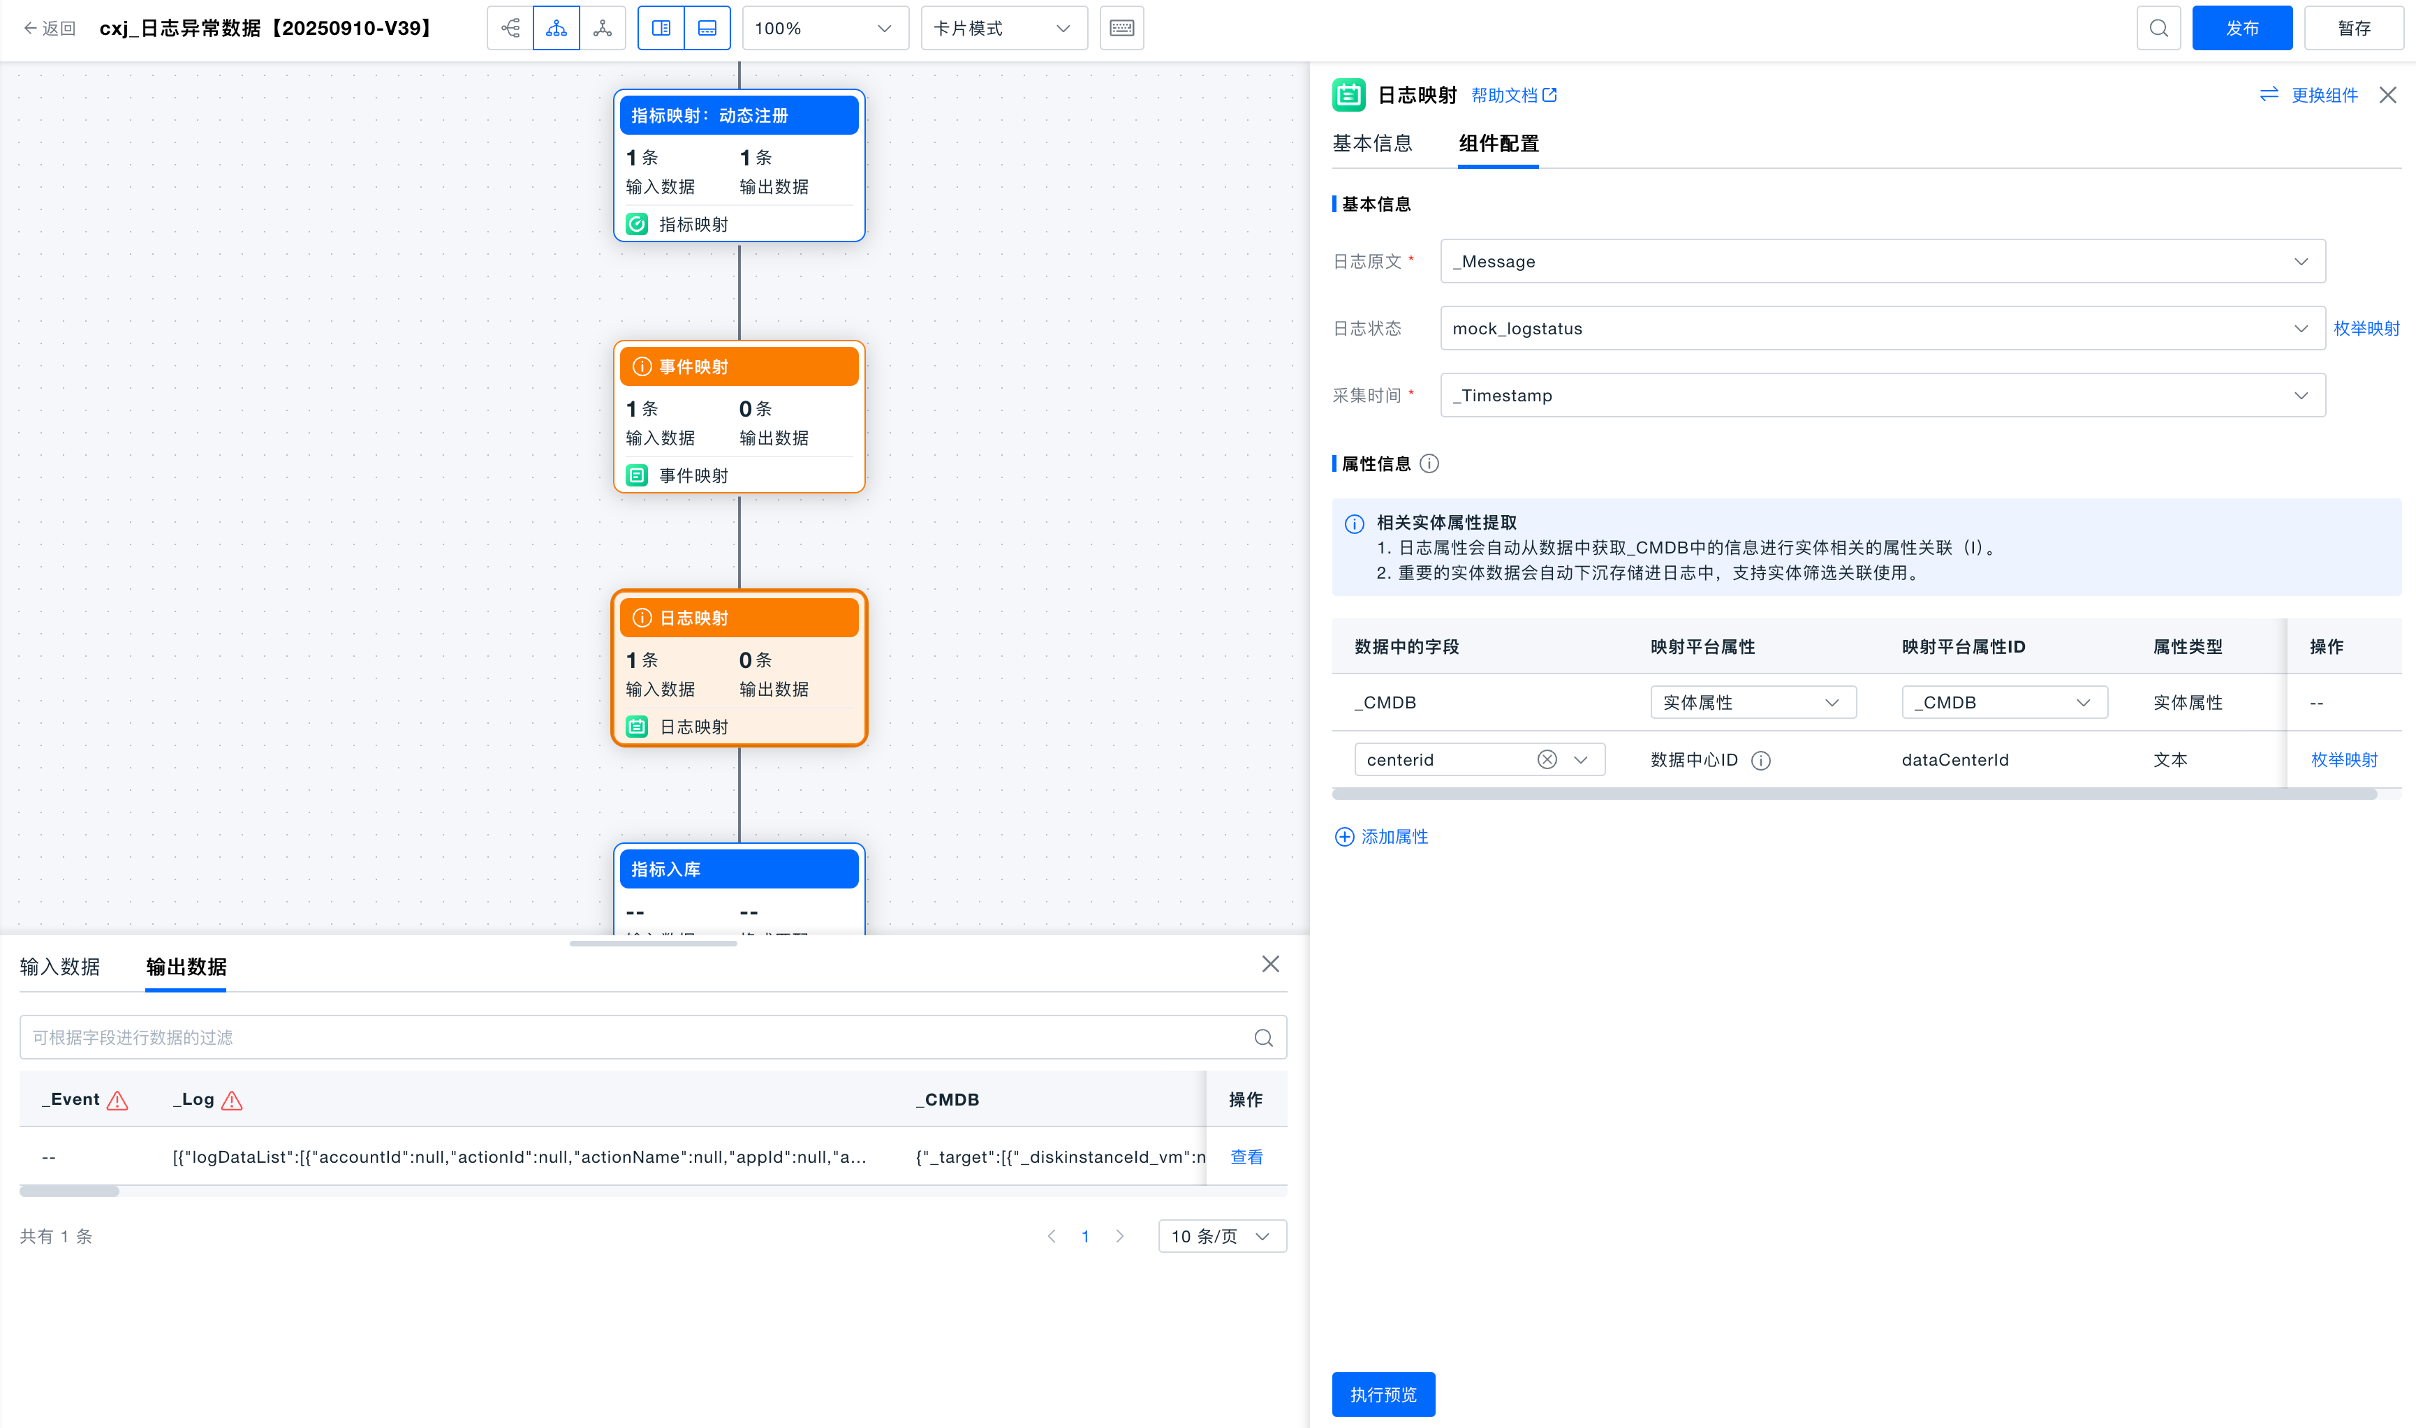Select the radial graph layout icon

pyautogui.click(x=603, y=28)
